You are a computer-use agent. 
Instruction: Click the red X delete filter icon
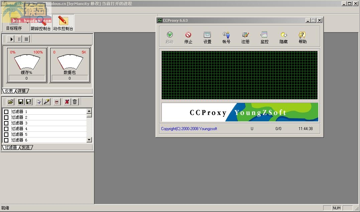(67, 102)
